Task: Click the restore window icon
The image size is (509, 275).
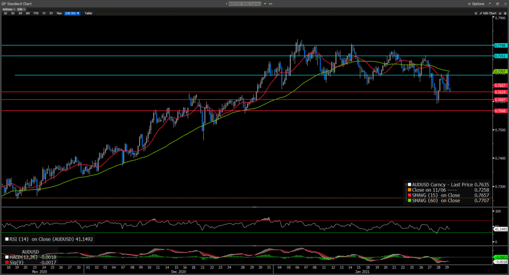Action: click(497, 4)
